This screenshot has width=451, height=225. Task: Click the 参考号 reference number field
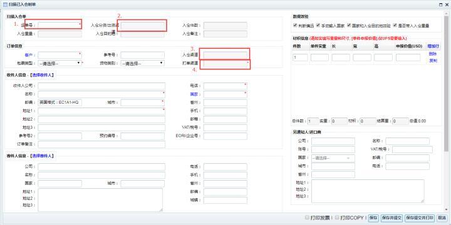pyautogui.click(x=143, y=55)
